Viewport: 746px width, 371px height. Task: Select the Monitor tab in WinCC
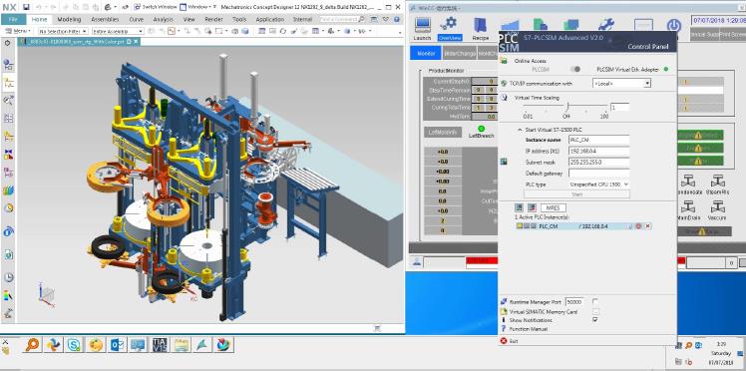point(425,53)
